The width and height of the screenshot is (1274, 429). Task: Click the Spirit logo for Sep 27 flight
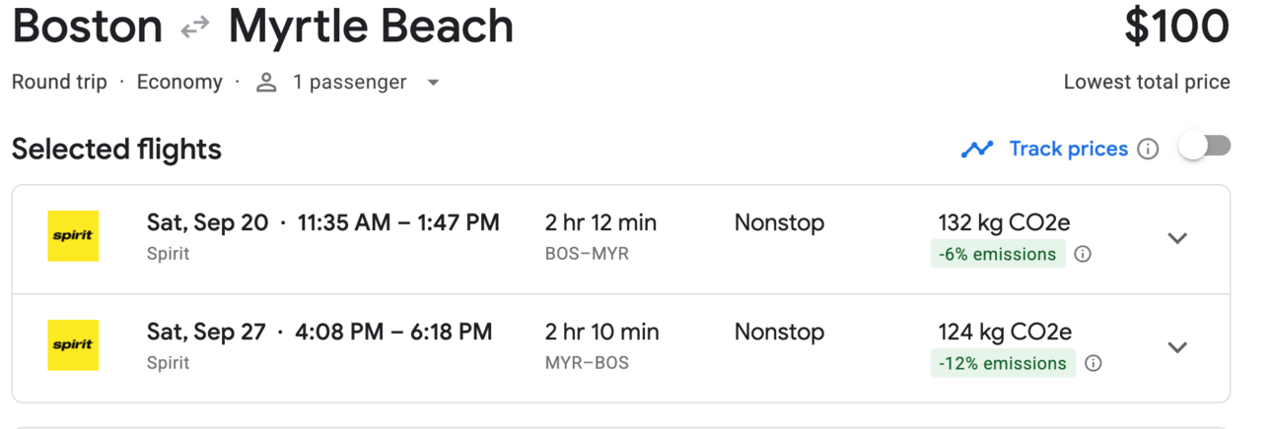click(73, 345)
